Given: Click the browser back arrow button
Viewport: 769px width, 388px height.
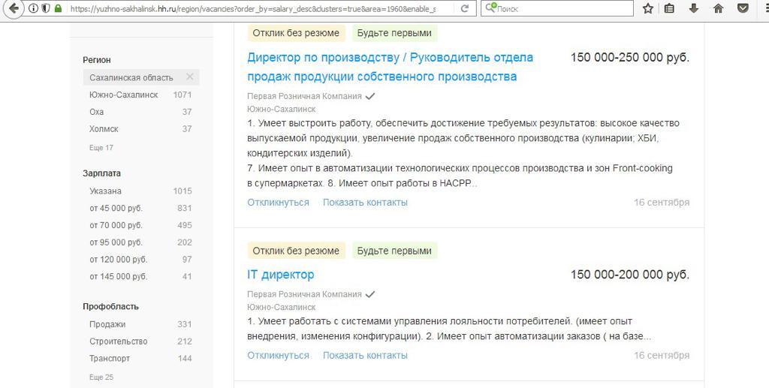Looking at the screenshot, I should pyautogui.click(x=14, y=8).
